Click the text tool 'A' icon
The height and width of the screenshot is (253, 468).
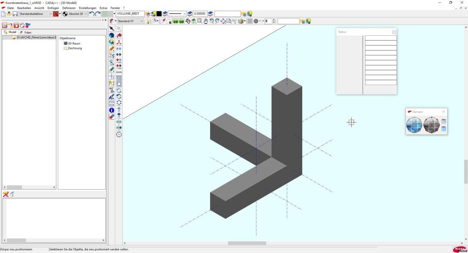pyautogui.click(x=112, y=97)
